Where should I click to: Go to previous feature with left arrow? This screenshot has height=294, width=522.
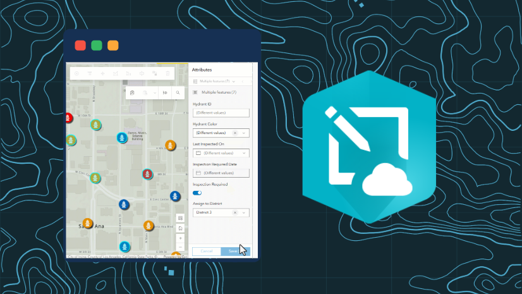pyautogui.click(x=243, y=81)
